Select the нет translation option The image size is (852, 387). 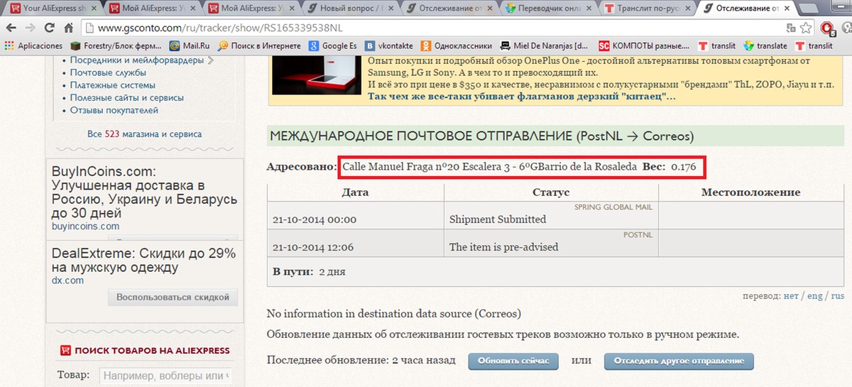click(791, 295)
